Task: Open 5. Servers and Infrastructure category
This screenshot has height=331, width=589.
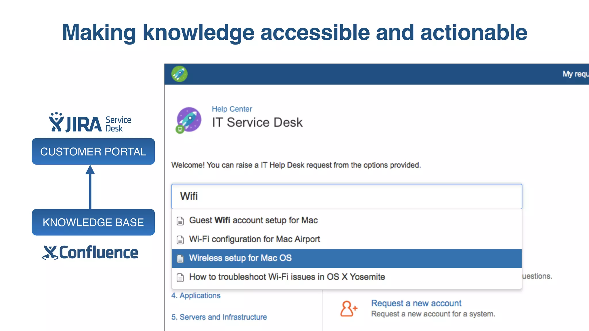Action: tap(219, 317)
